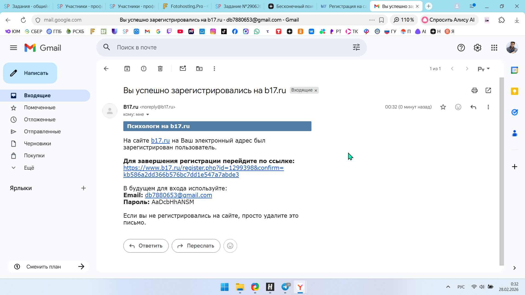Open input language dropdown in toolbar
Screen dimensions: 525x295
(x=483, y=69)
